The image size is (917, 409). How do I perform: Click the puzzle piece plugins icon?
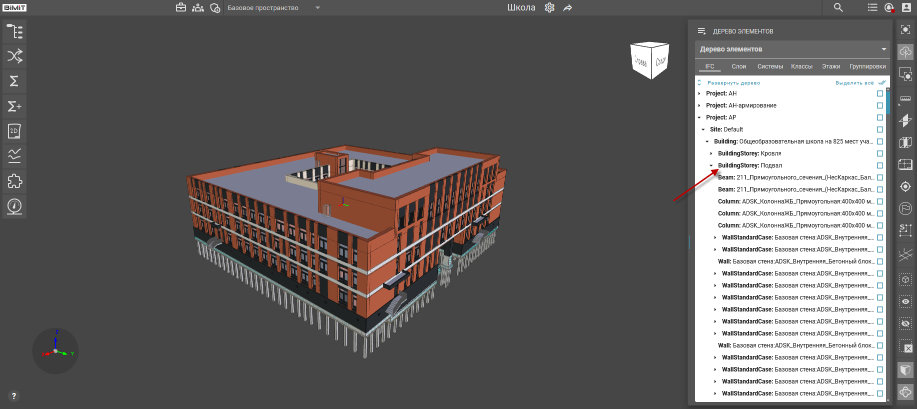[x=14, y=181]
